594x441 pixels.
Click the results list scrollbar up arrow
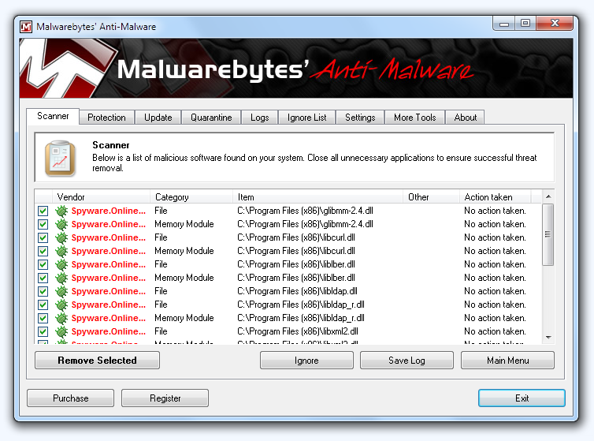[548, 196]
